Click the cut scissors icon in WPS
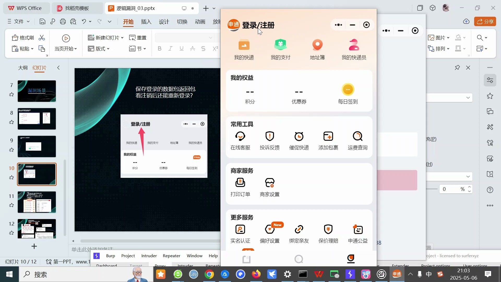The width and height of the screenshot is (501, 282). point(42,38)
